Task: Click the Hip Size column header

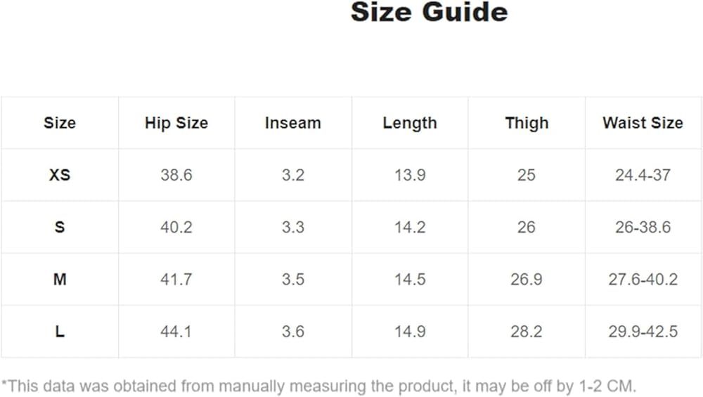Action: pyautogui.click(x=176, y=123)
